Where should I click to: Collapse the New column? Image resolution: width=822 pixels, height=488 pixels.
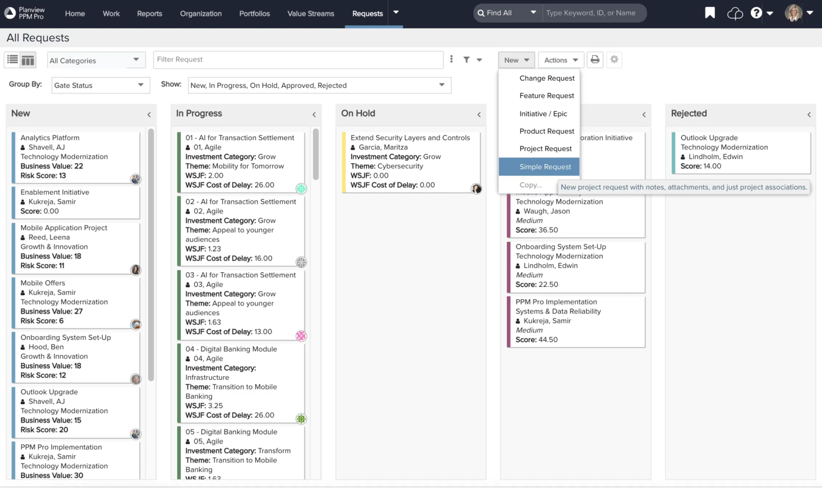tap(149, 114)
